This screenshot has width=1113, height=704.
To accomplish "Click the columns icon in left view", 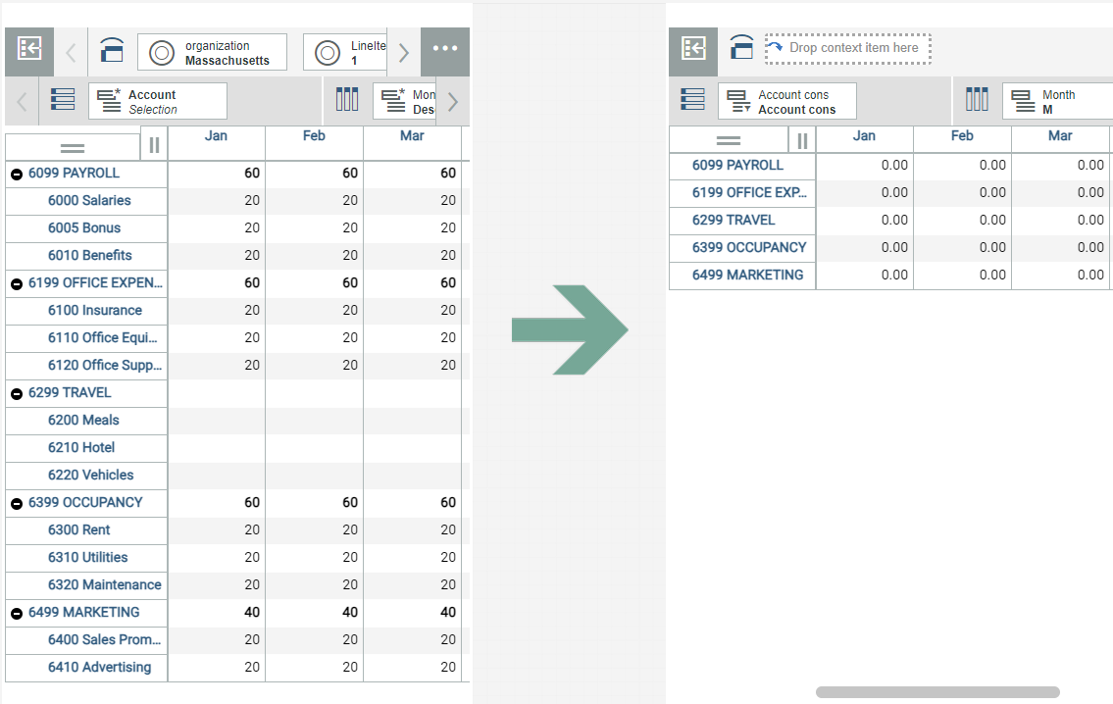I will pos(347,100).
